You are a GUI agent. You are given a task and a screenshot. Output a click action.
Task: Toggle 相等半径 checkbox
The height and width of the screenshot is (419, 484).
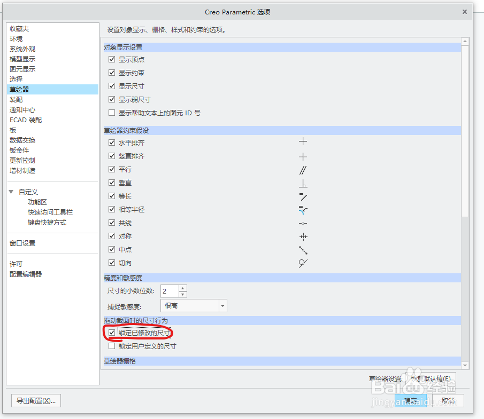tap(112, 209)
